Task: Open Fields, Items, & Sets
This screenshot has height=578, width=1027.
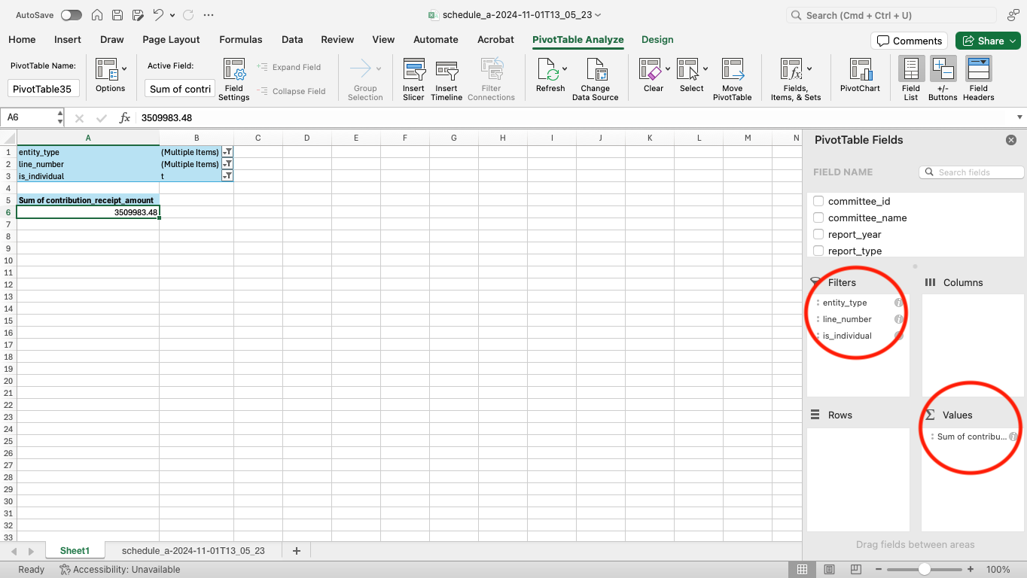Action: (x=796, y=80)
